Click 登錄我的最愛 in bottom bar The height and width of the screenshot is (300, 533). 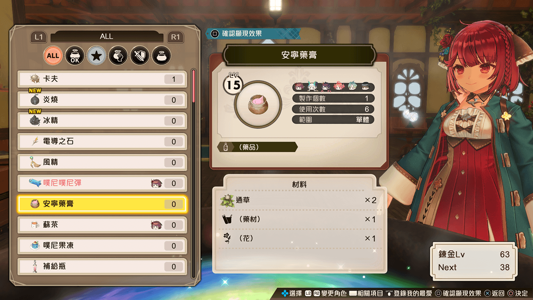409,293
